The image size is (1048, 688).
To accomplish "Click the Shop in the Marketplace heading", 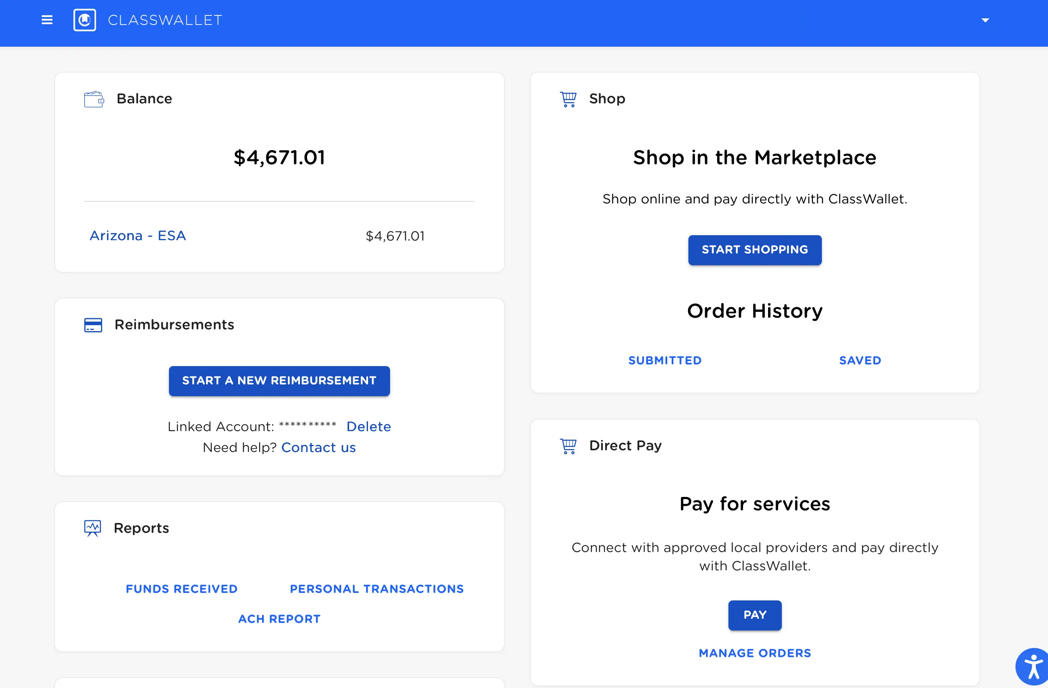I will coord(755,158).
